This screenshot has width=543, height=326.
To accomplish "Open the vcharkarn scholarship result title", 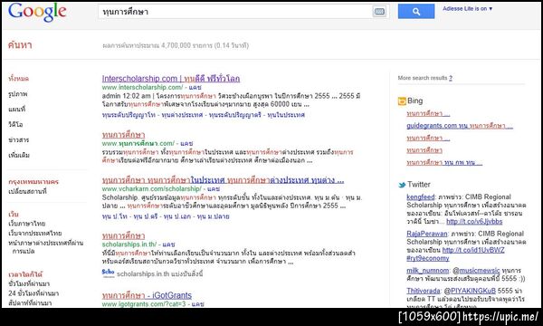I will [223, 180].
